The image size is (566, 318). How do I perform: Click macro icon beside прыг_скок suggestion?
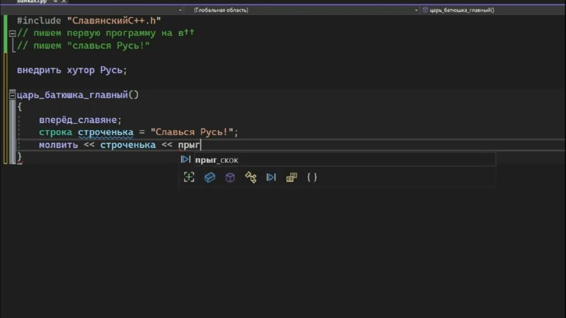pos(185,160)
